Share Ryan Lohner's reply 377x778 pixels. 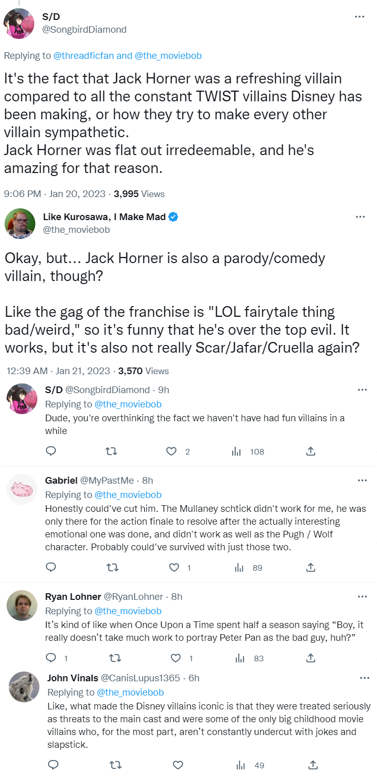click(311, 658)
